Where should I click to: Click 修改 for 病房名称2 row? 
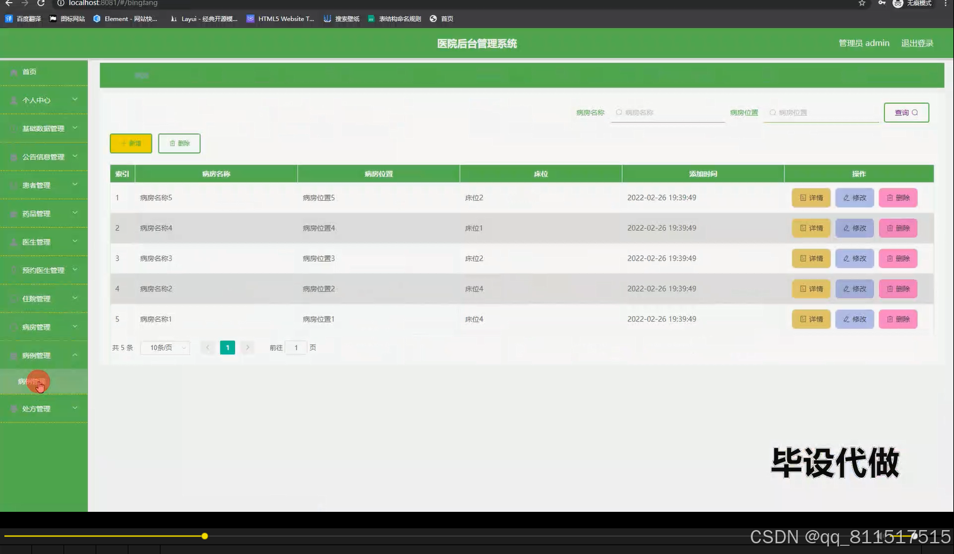coord(855,288)
